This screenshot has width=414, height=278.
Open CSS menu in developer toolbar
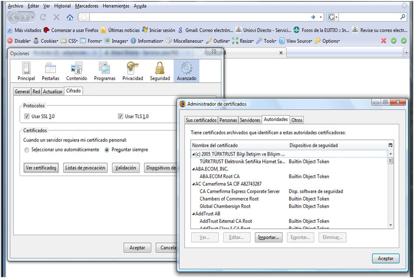(69, 41)
